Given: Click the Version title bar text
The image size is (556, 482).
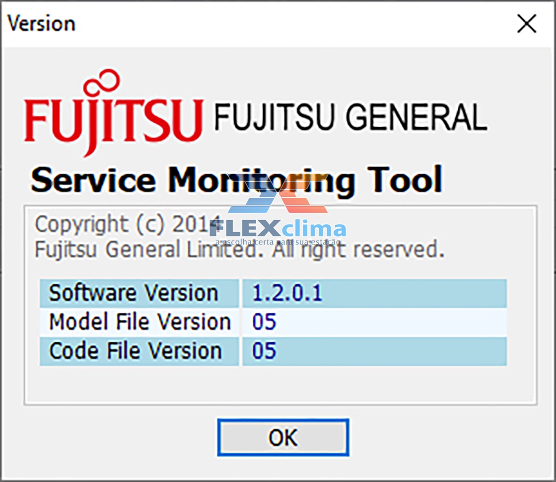Looking at the screenshot, I should (x=42, y=24).
